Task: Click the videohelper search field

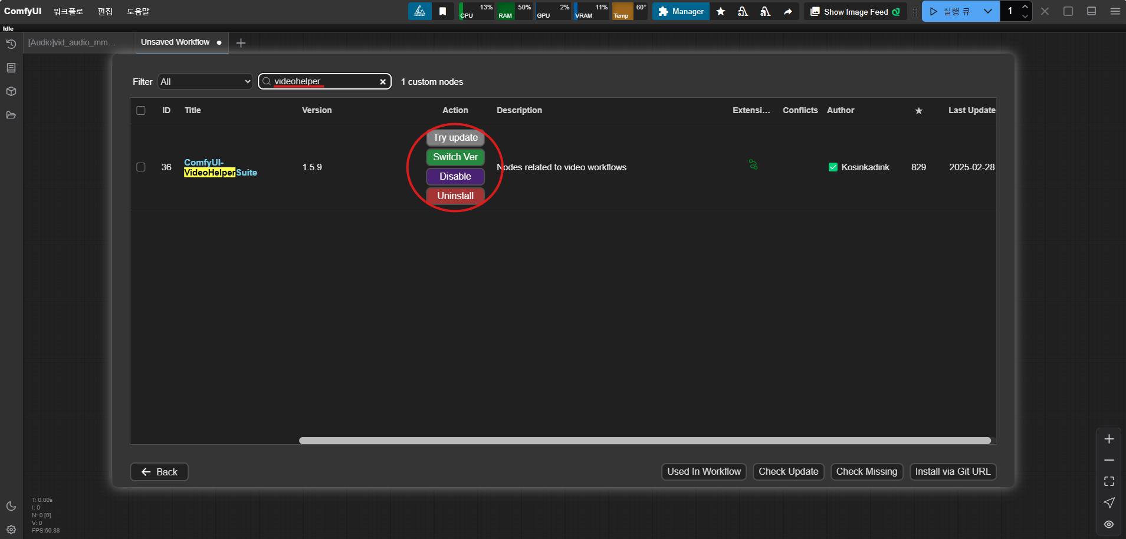Action: (x=324, y=81)
